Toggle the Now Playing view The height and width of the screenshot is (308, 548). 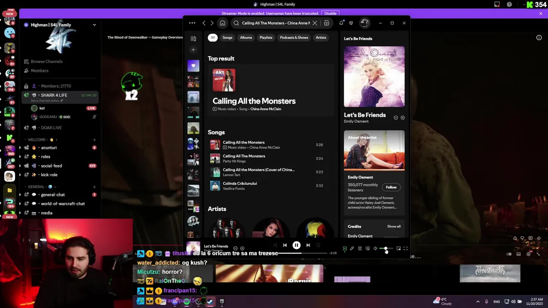pos(345,249)
